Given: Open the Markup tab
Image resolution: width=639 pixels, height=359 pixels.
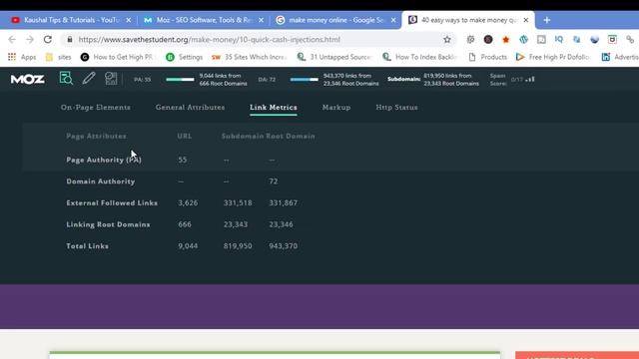Looking at the screenshot, I should pyautogui.click(x=336, y=108).
